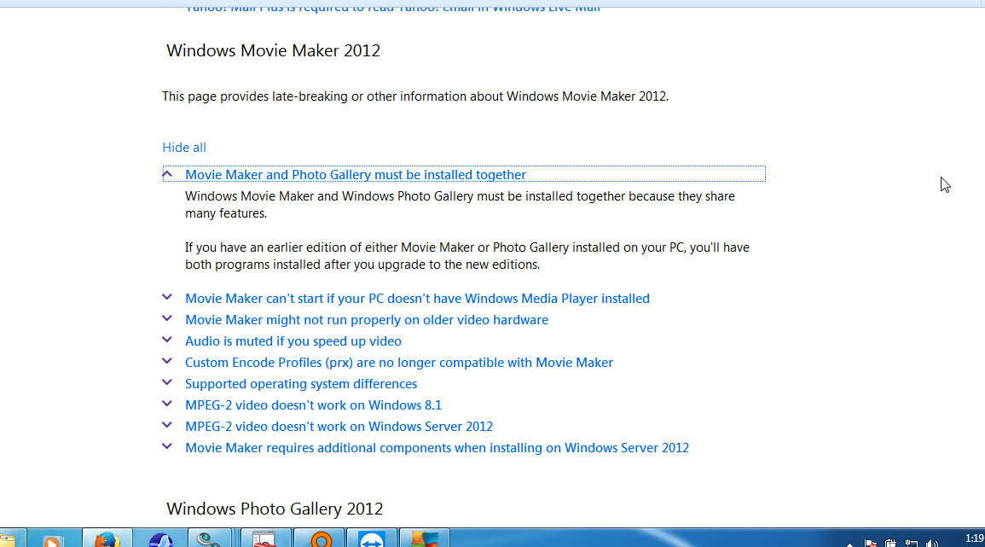
Task: Expand chevron for Supported operating system differences
Action: coord(167,382)
